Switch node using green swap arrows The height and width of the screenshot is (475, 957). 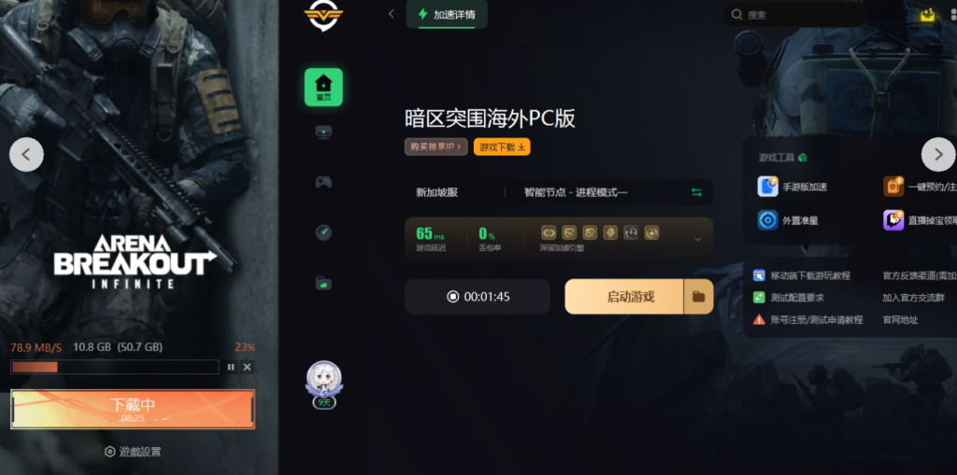[x=696, y=192]
